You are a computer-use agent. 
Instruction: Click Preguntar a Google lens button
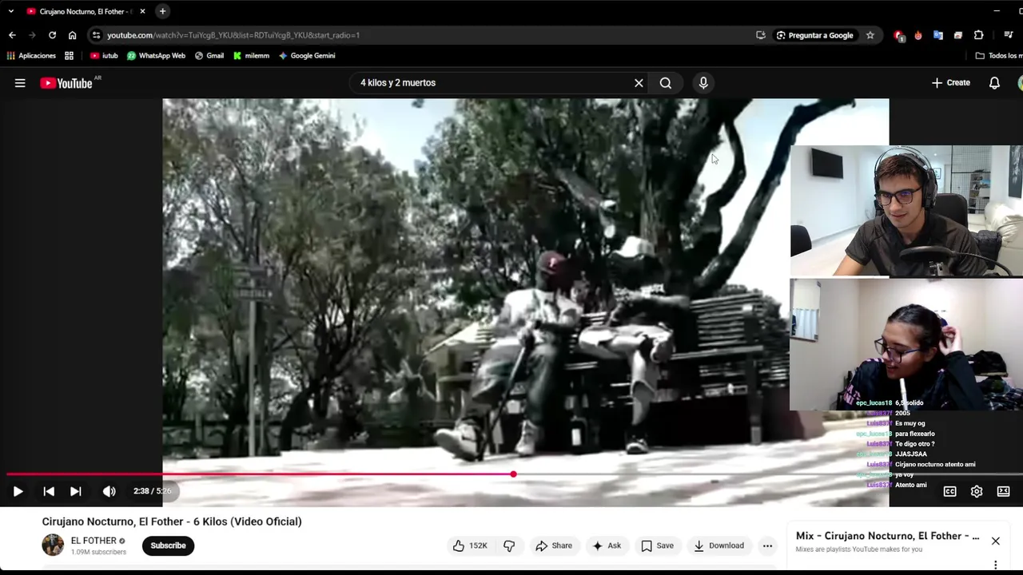pyautogui.click(x=814, y=35)
